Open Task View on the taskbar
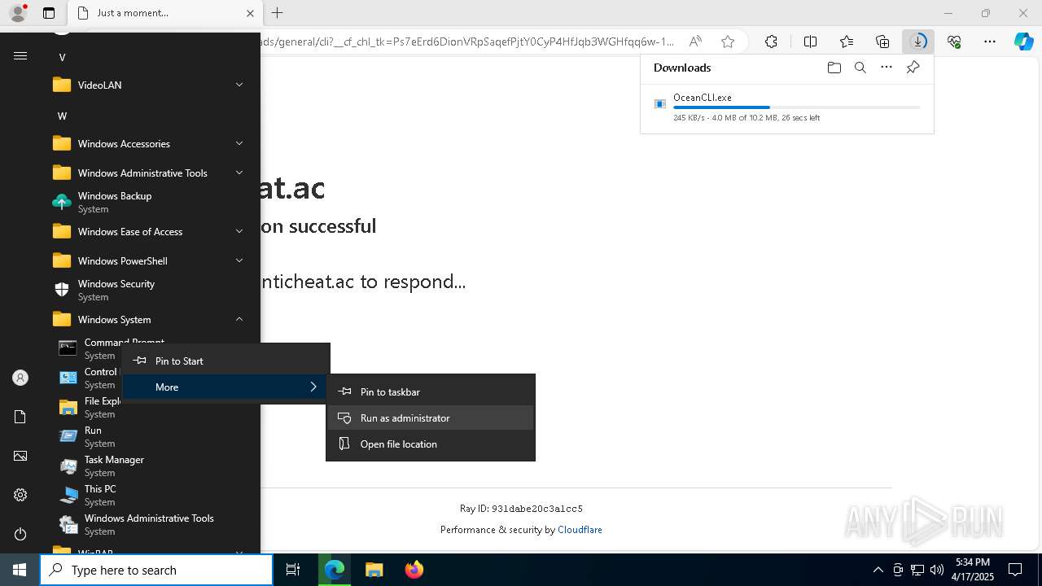The height and width of the screenshot is (586, 1042). tap(293, 570)
